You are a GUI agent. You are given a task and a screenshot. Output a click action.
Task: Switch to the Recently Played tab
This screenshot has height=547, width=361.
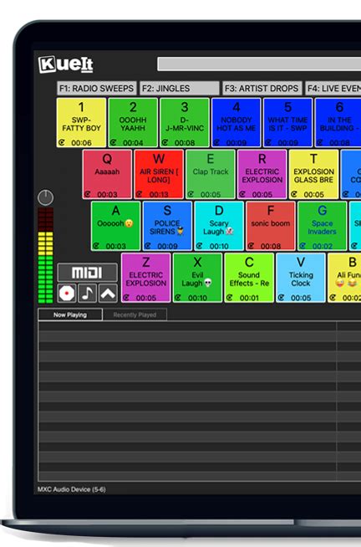135,314
